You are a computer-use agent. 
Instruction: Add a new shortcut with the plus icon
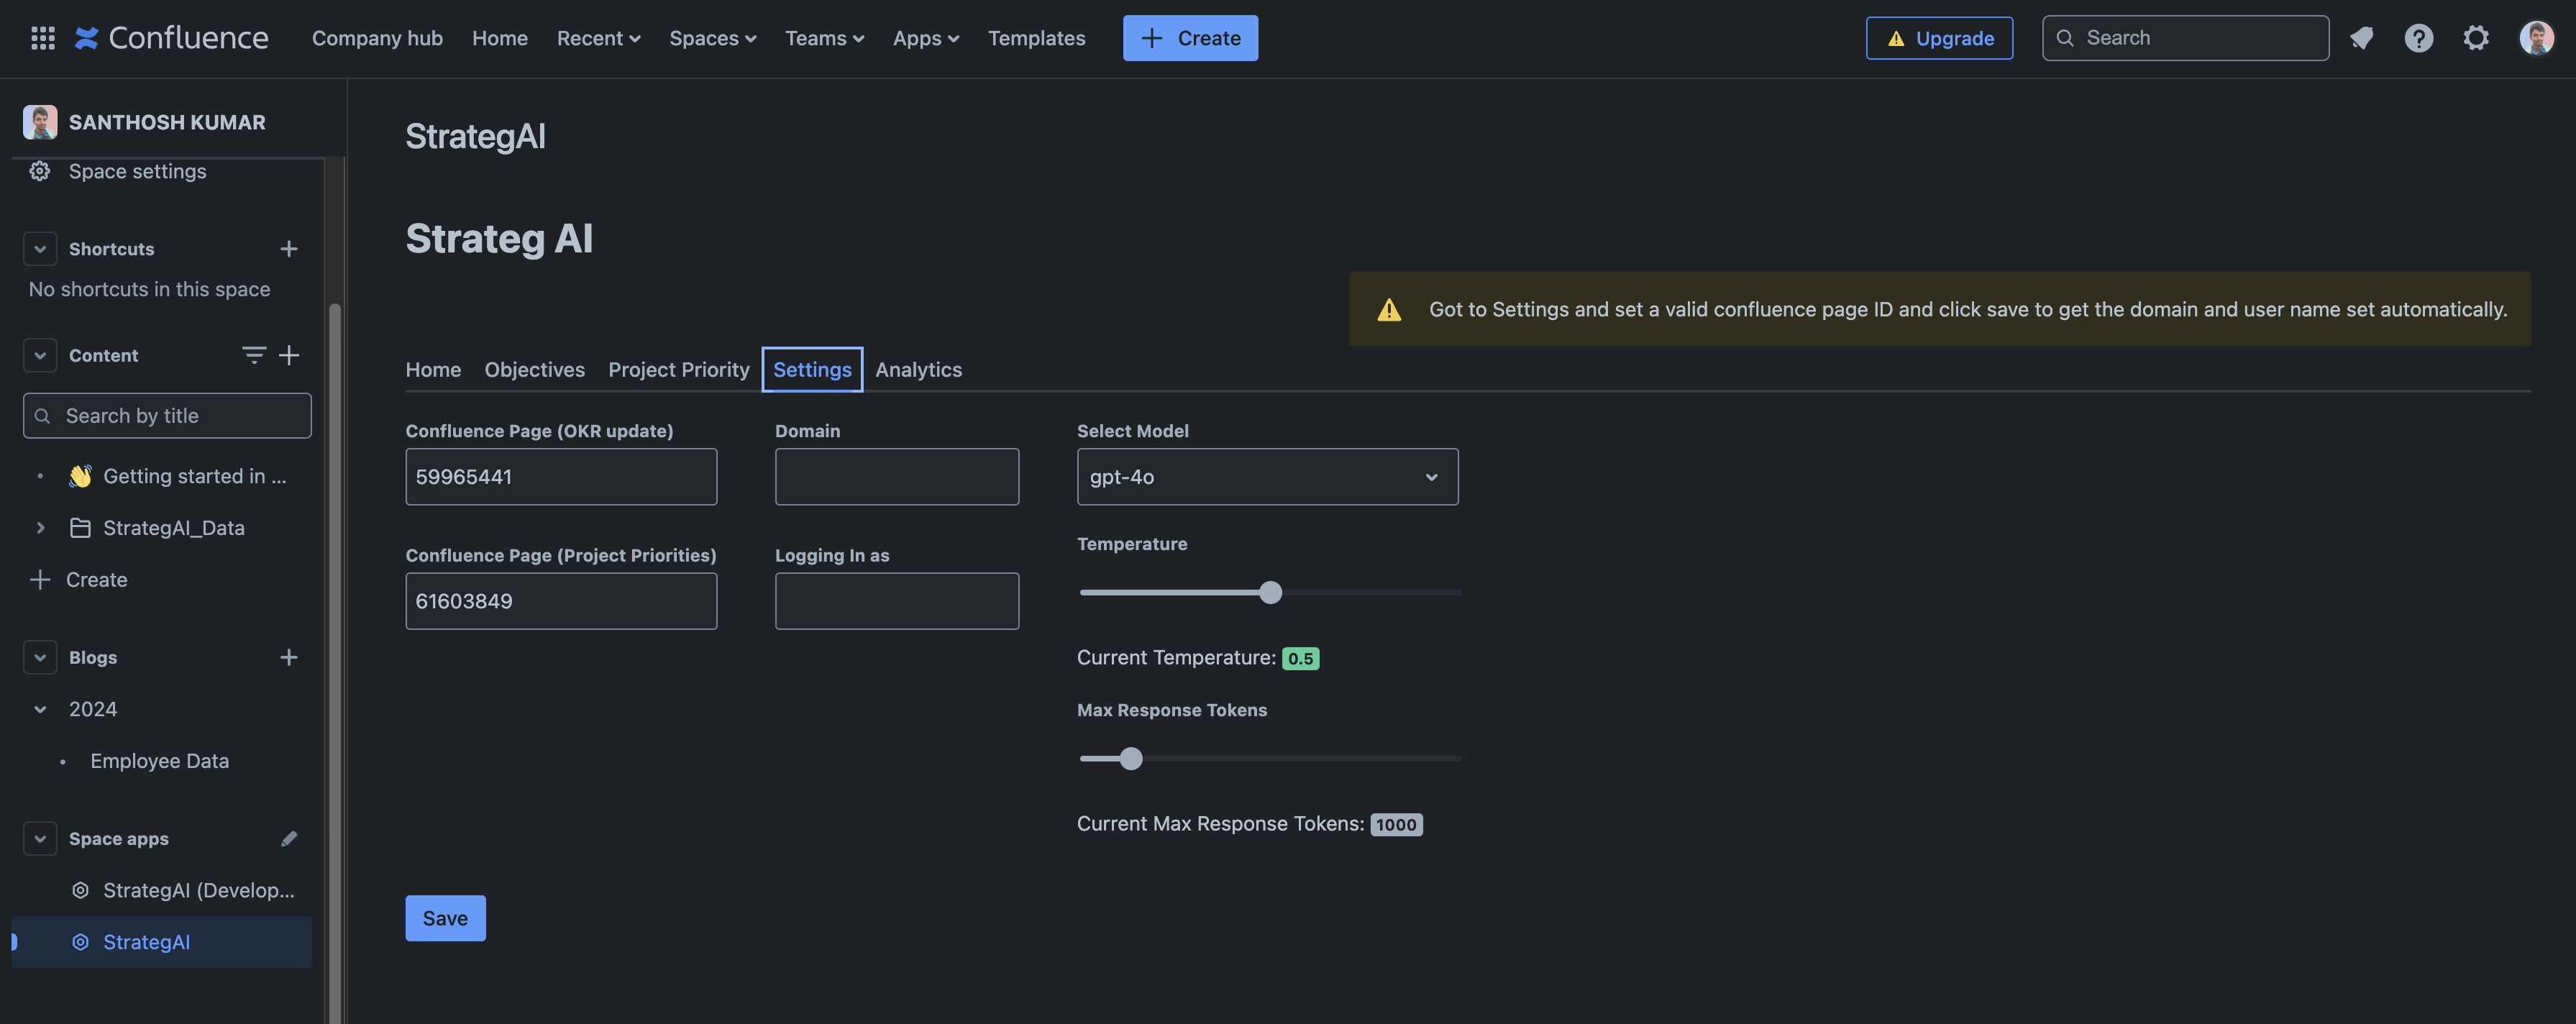288,249
